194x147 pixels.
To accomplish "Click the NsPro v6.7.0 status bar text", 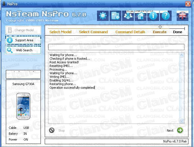I will coord(175,141).
